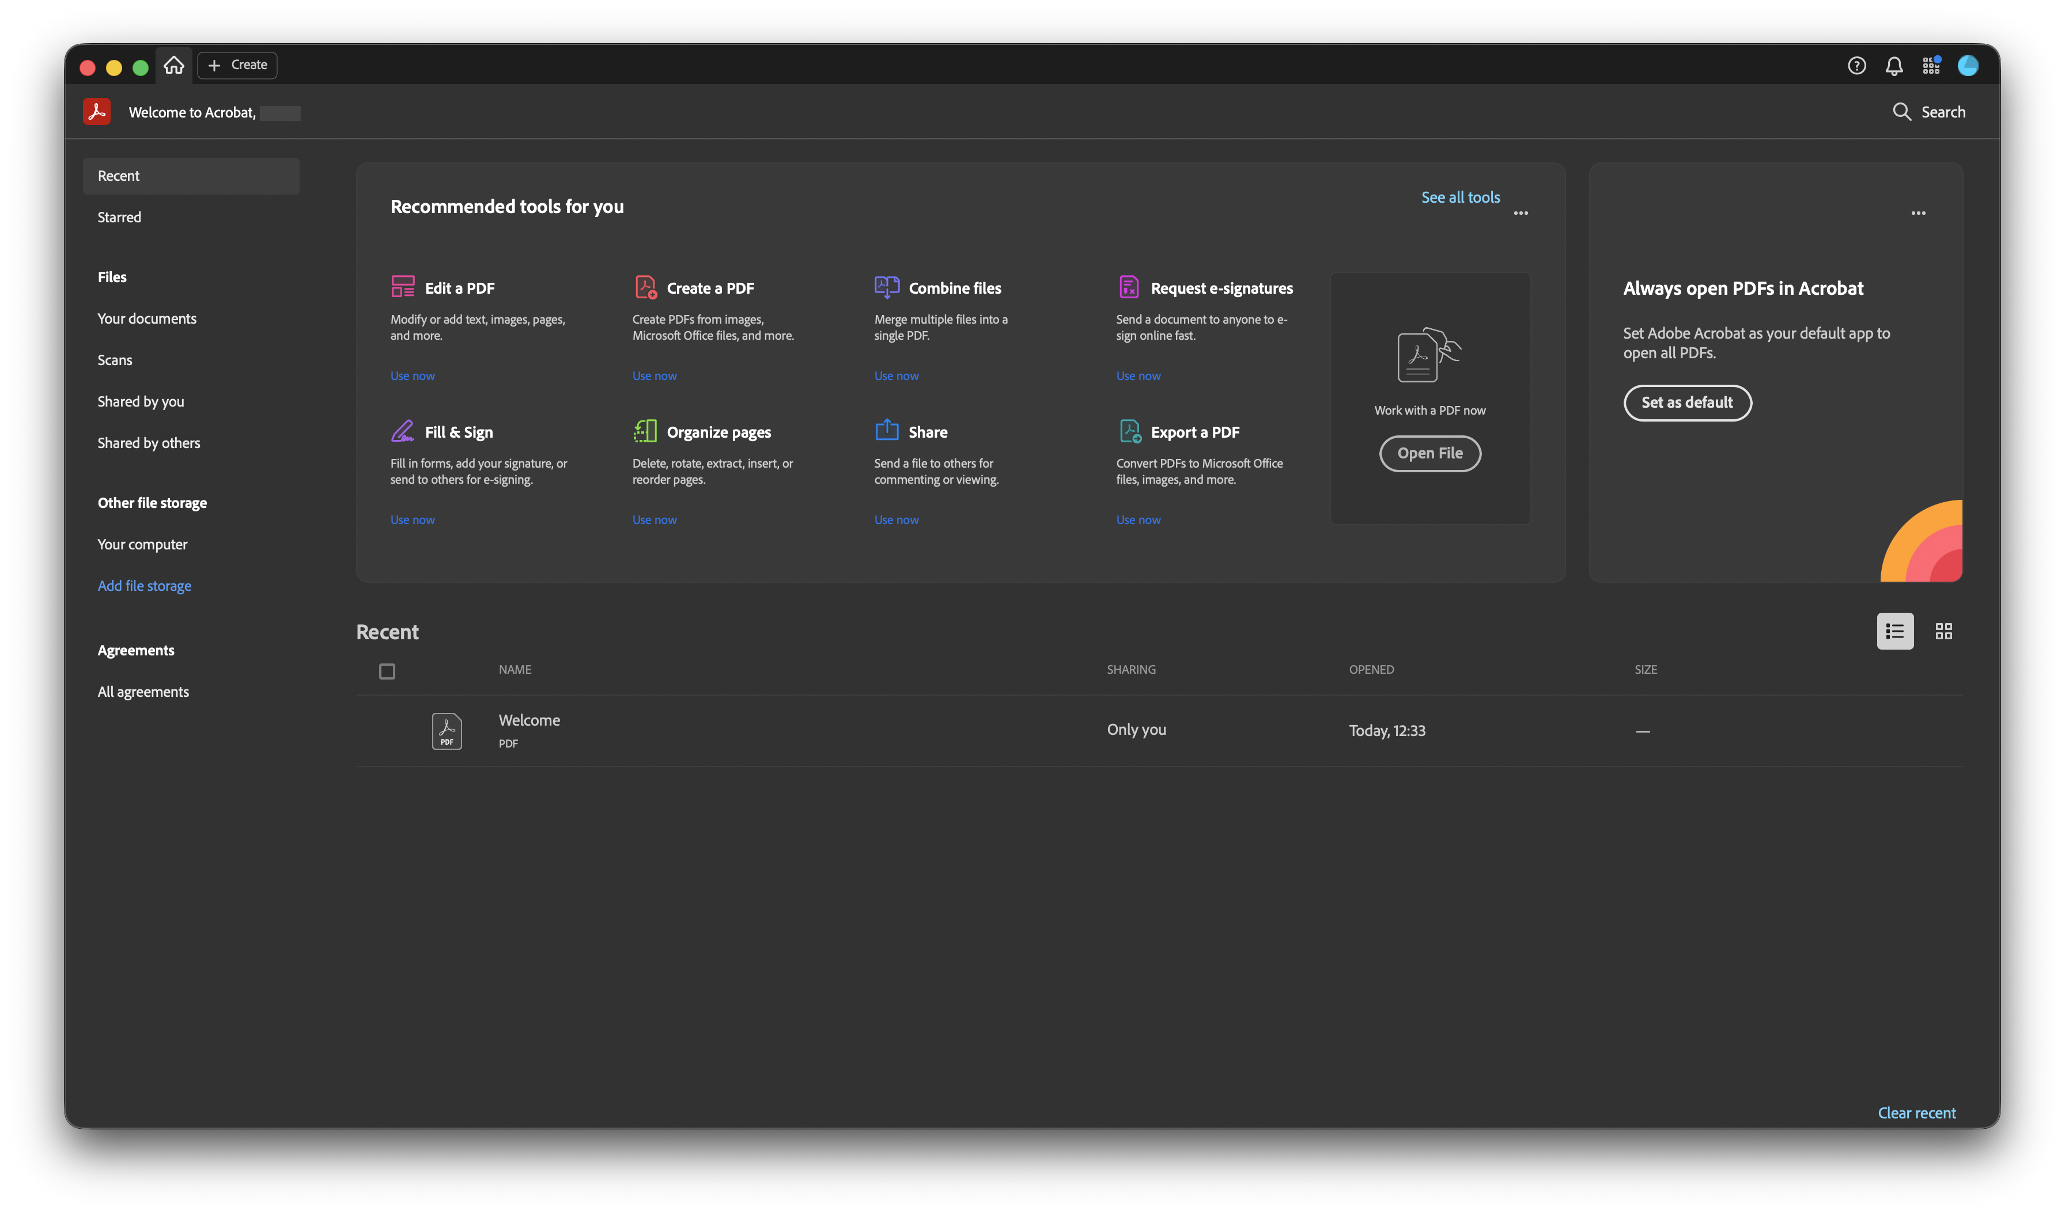The width and height of the screenshot is (2065, 1214).
Task: Open the Help question mark icon
Action: coord(1857,66)
